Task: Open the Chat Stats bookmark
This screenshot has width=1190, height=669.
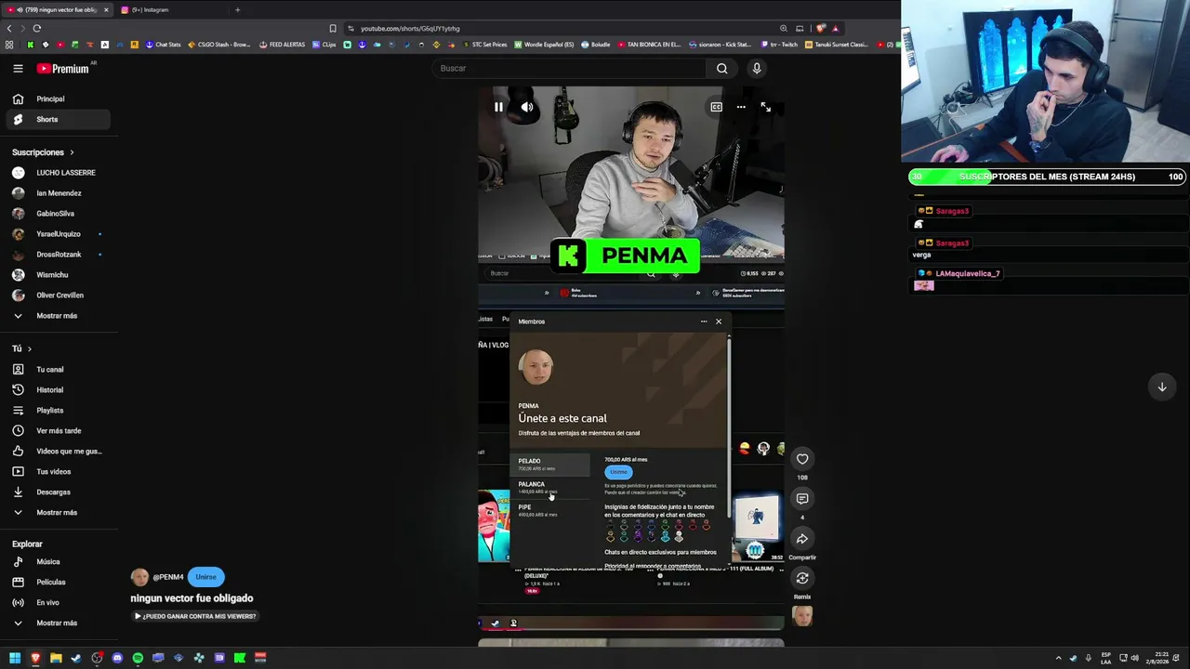Action: pos(163,45)
